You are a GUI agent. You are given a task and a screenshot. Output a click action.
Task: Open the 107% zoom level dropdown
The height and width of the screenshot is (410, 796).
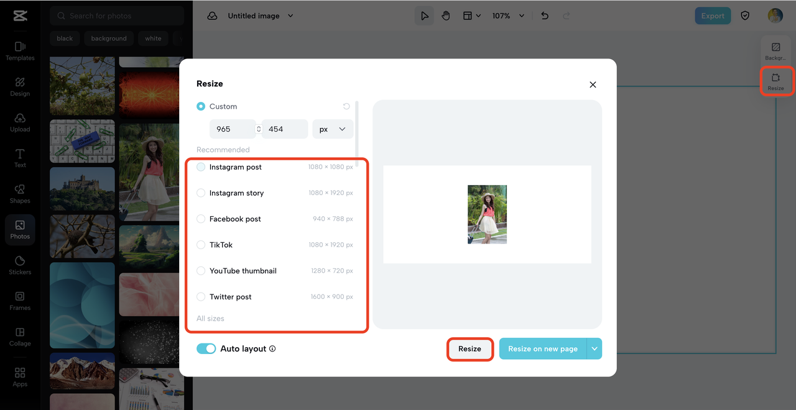tap(508, 16)
